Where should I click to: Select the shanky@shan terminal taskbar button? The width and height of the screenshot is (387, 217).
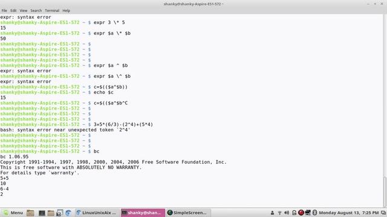[143, 213]
